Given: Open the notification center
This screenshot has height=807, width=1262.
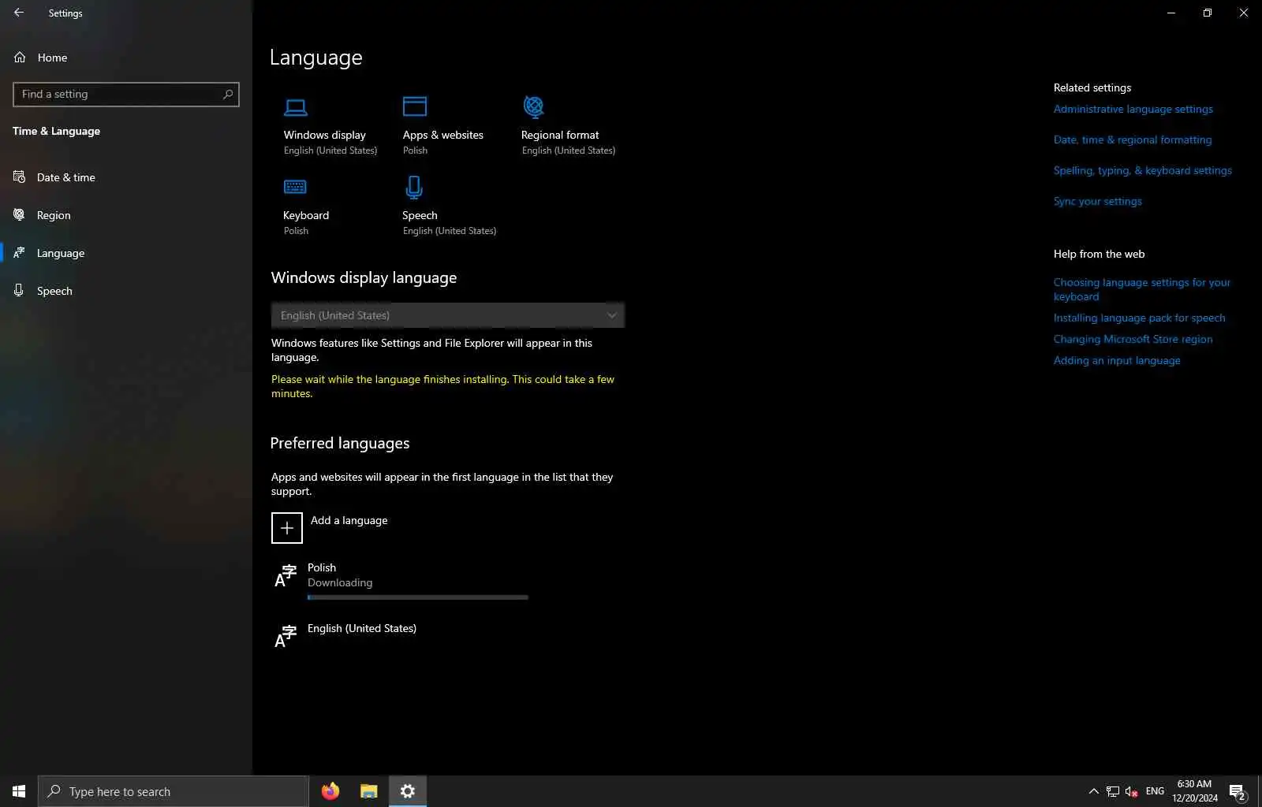Looking at the screenshot, I should click(x=1238, y=791).
